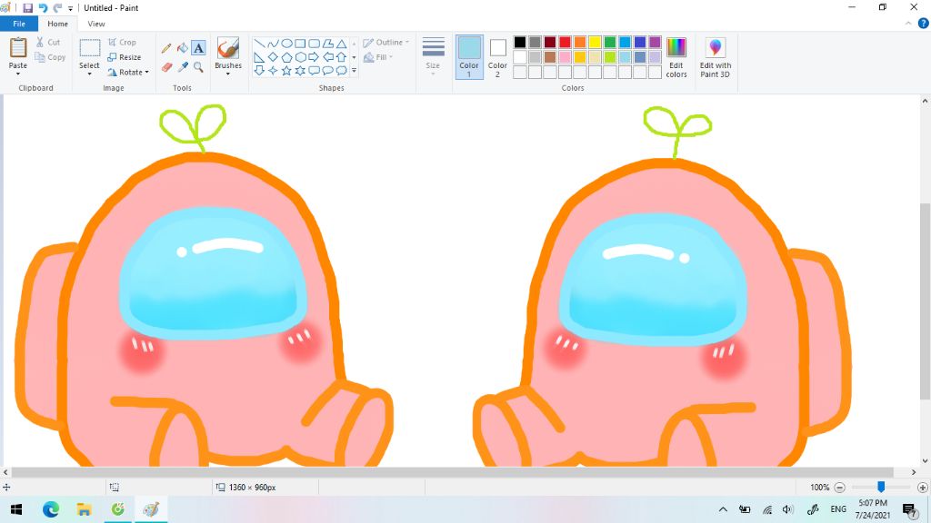Select the Line shape
This screenshot has height=523, width=931.
click(x=259, y=44)
